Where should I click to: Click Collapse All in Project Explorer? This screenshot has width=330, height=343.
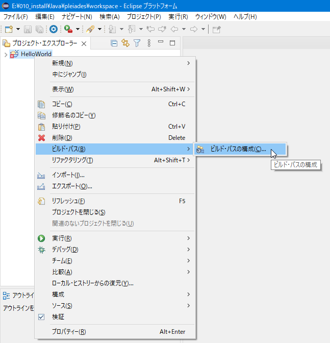click(x=114, y=43)
